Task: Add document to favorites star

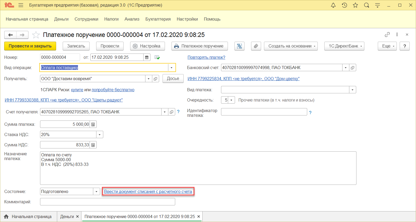Action: (36, 35)
